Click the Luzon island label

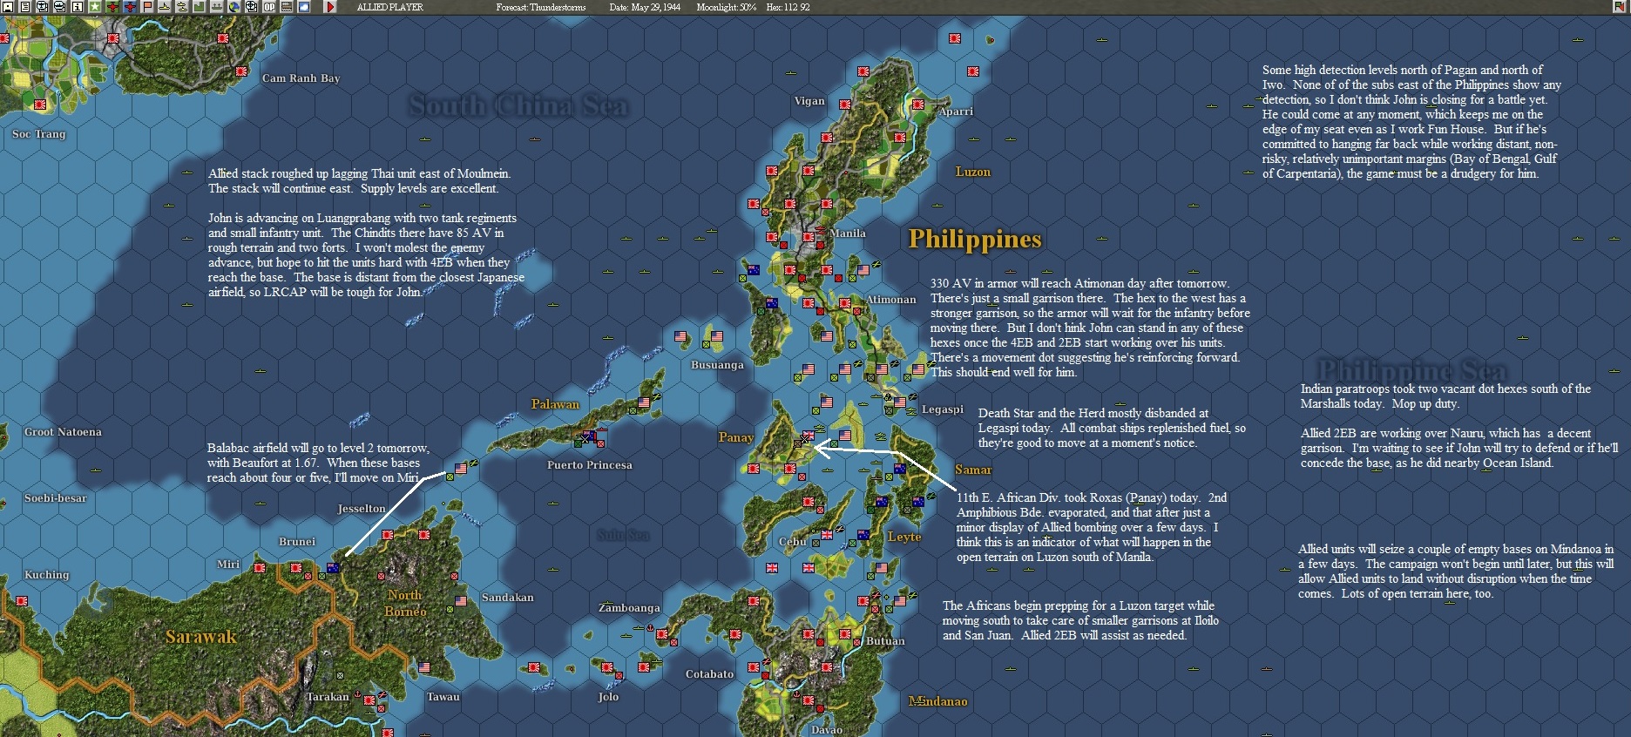(973, 172)
